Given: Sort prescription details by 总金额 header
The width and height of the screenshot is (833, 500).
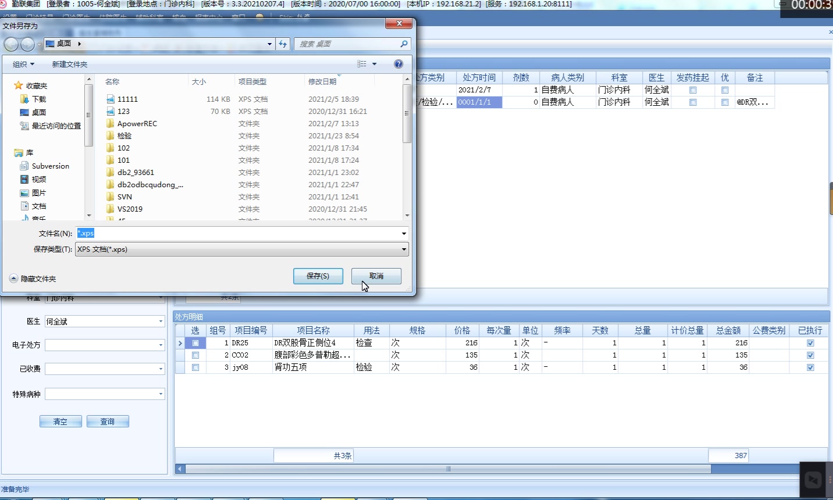Looking at the screenshot, I should [x=728, y=330].
